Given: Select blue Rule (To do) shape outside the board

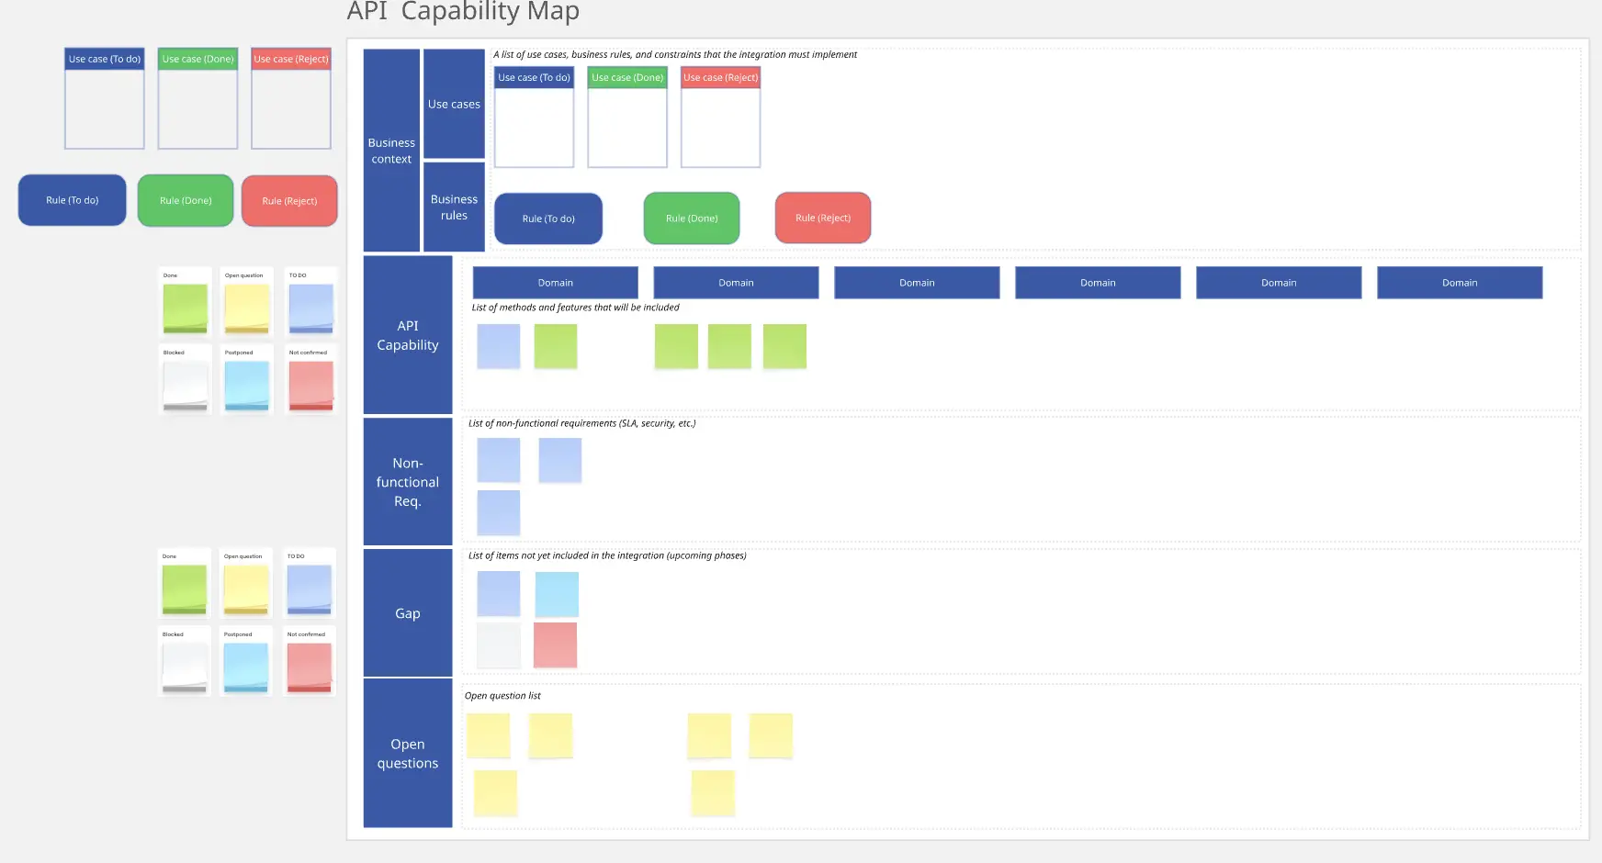Looking at the screenshot, I should [73, 200].
